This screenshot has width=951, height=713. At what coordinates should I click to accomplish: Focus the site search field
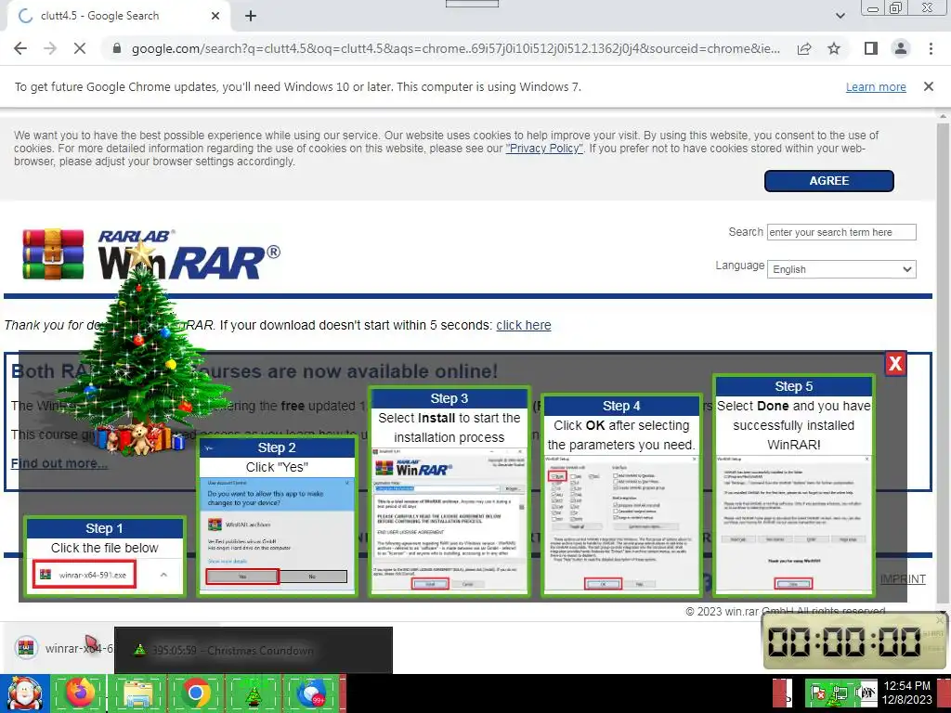(841, 232)
